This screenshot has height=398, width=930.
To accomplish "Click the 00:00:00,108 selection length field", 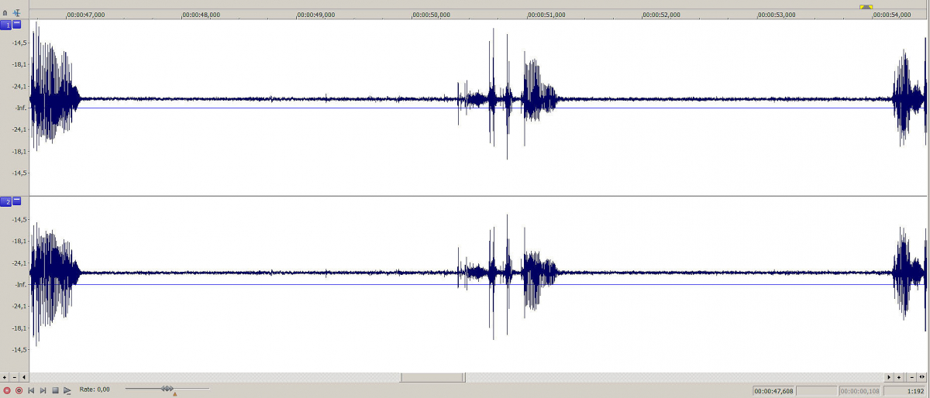I will [x=859, y=391].
